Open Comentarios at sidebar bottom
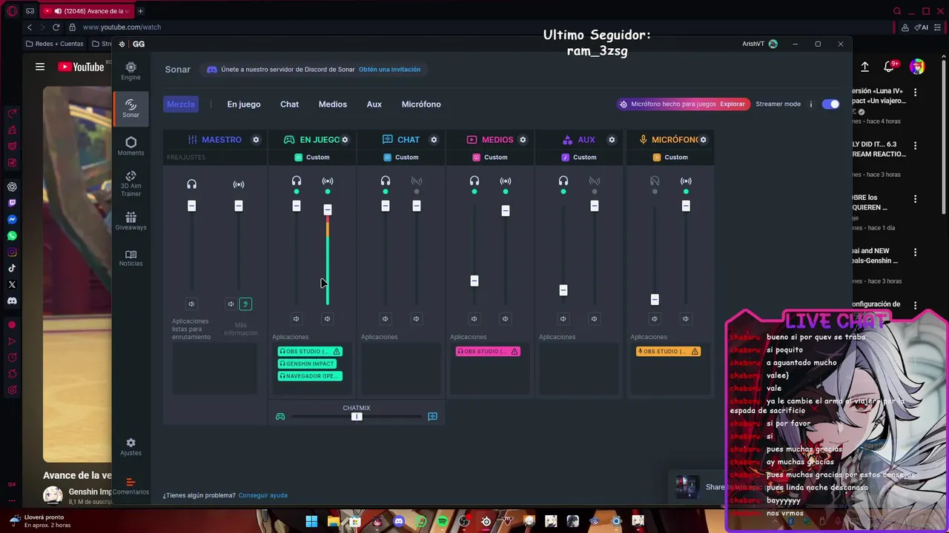Image resolution: width=949 pixels, height=533 pixels. (x=130, y=486)
